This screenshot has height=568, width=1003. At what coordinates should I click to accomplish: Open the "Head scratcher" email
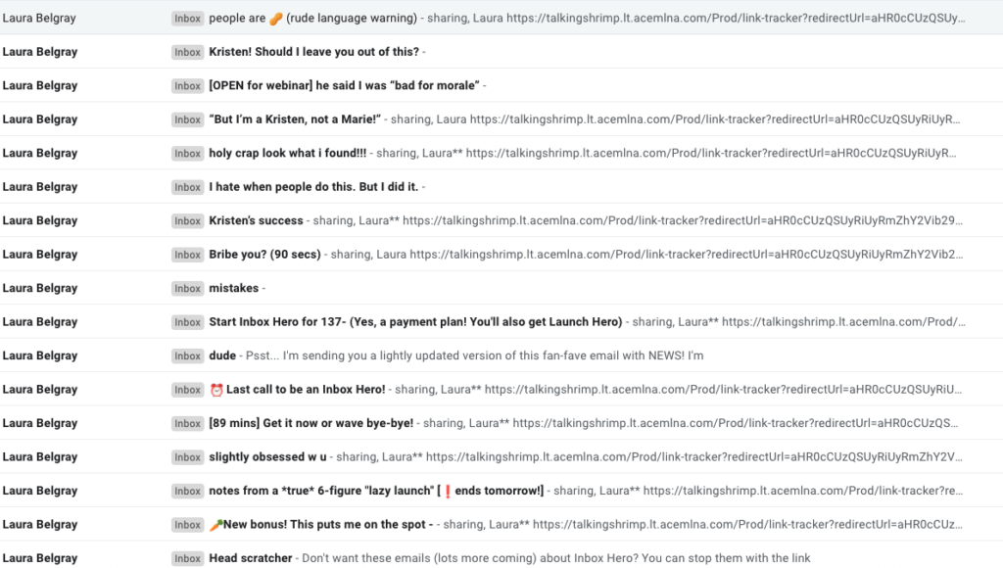coord(251,558)
